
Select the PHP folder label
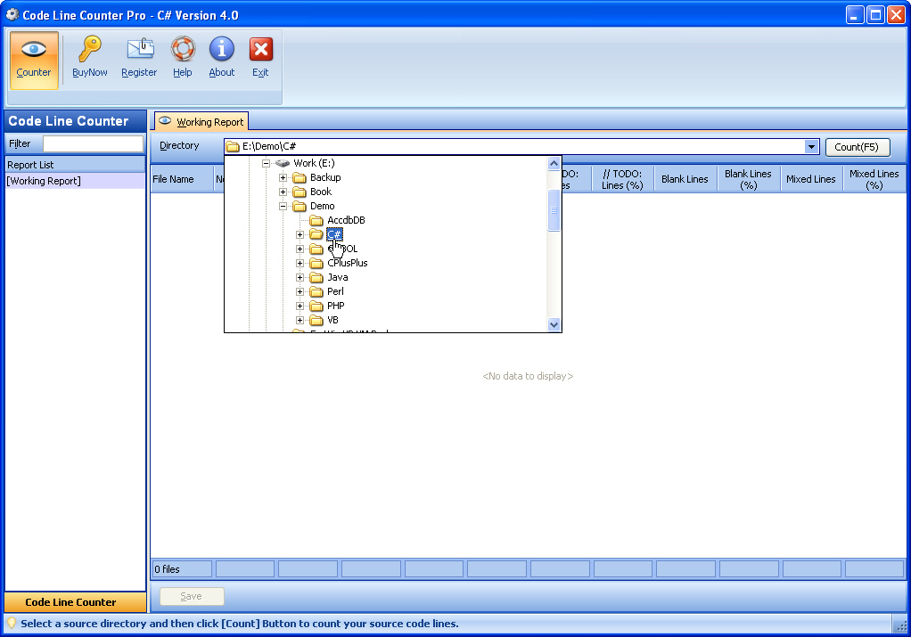(x=336, y=306)
